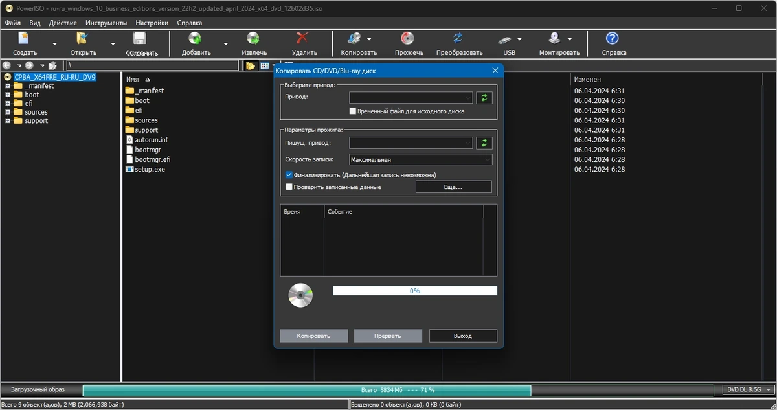The height and width of the screenshot is (410, 777).
Task: Click the Up one folder icon
Action: [52, 65]
